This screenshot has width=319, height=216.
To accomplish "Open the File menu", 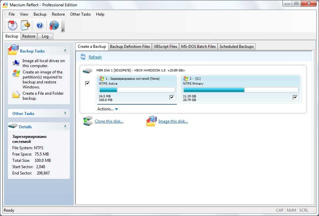I will point(12,14).
